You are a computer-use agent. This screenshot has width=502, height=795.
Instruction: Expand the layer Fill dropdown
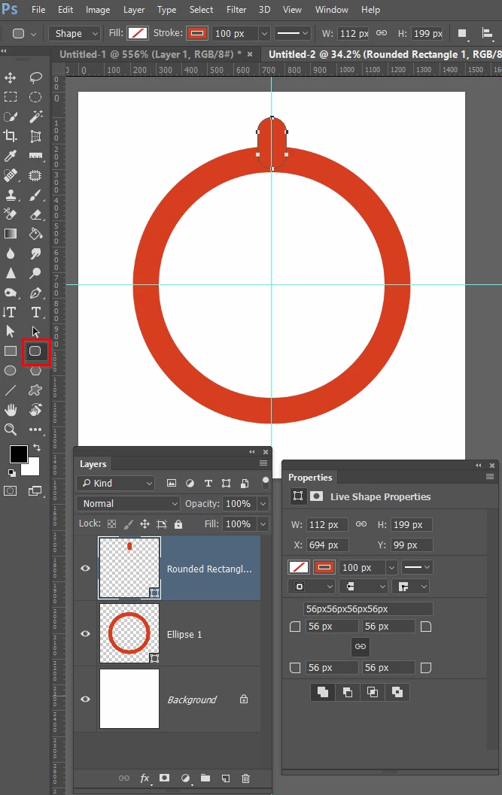263,523
